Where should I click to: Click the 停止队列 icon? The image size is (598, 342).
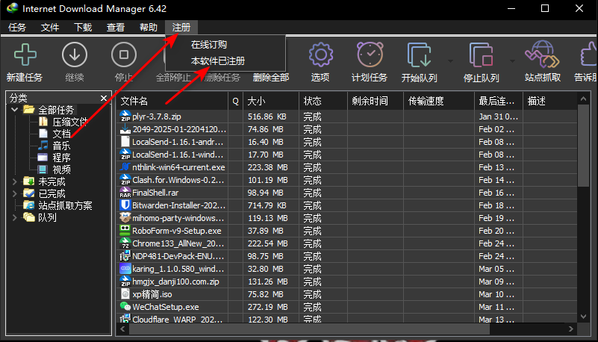click(481, 55)
